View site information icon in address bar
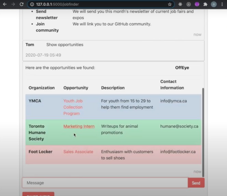227x196 pixels. [32, 4]
